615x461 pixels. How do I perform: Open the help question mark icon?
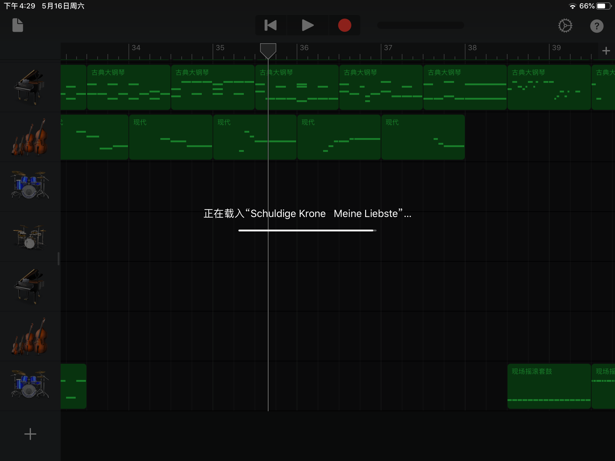pos(596,26)
